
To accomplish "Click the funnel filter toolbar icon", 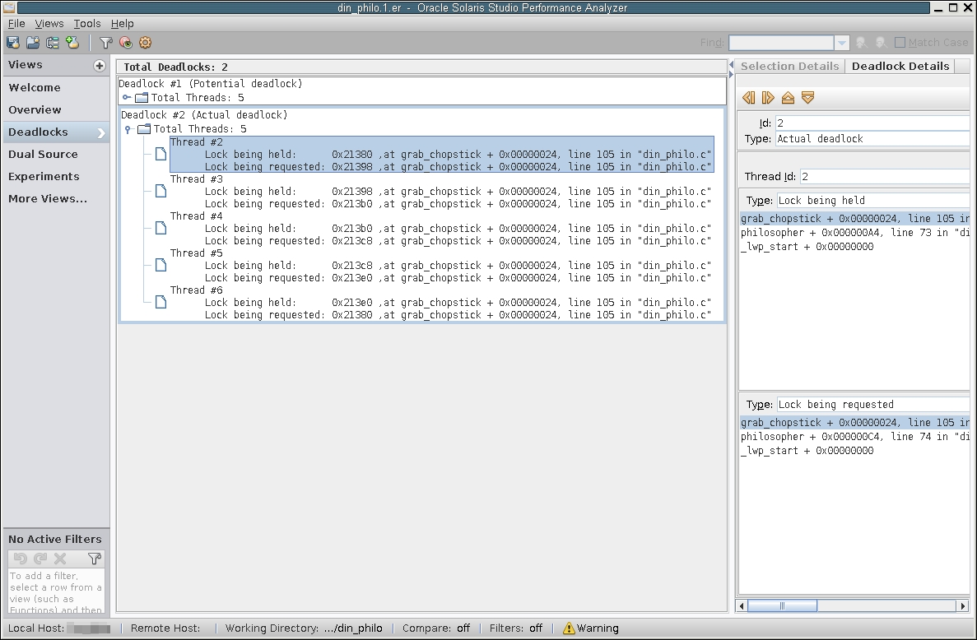I will pyautogui.click(x=106, y=42).
